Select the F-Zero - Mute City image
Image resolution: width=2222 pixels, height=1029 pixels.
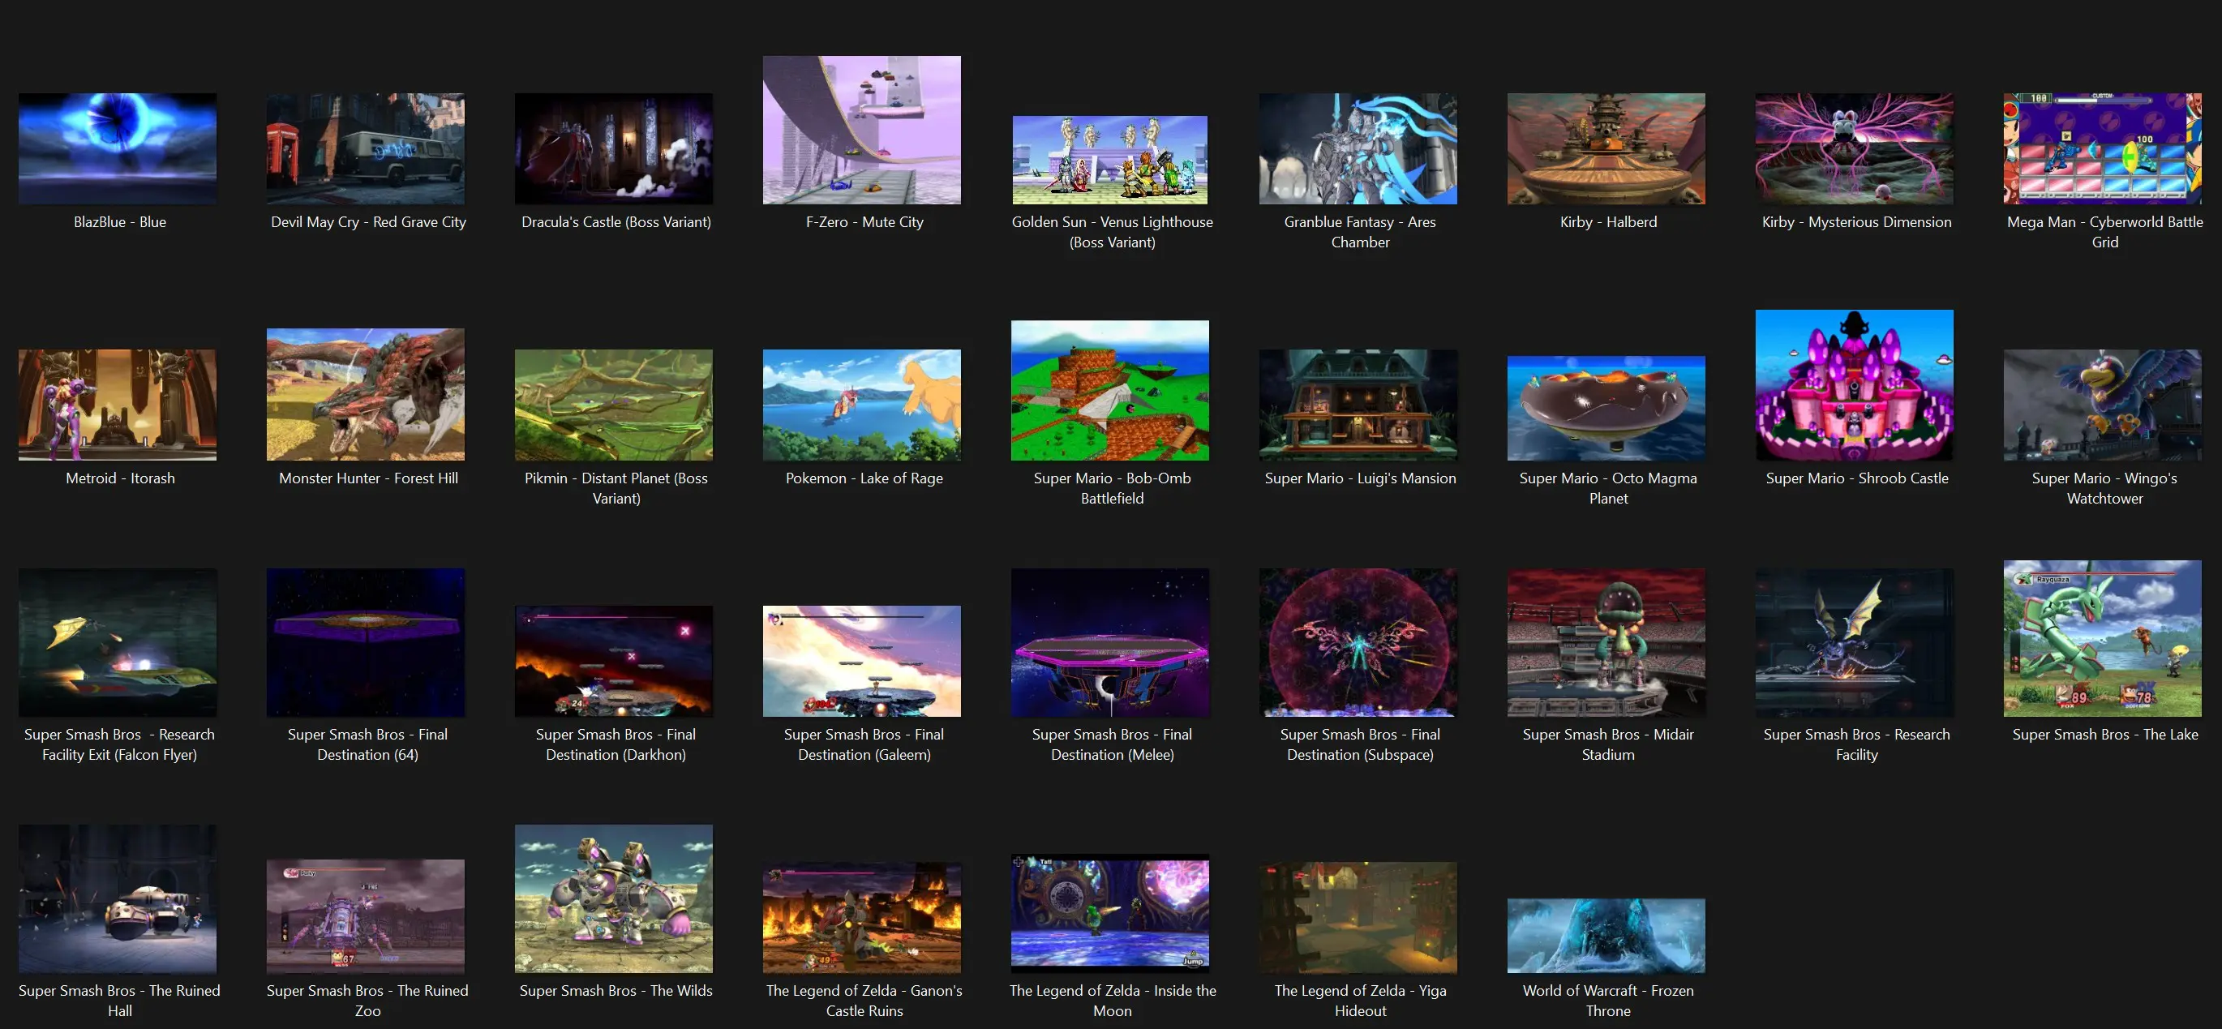pos(862,131)
